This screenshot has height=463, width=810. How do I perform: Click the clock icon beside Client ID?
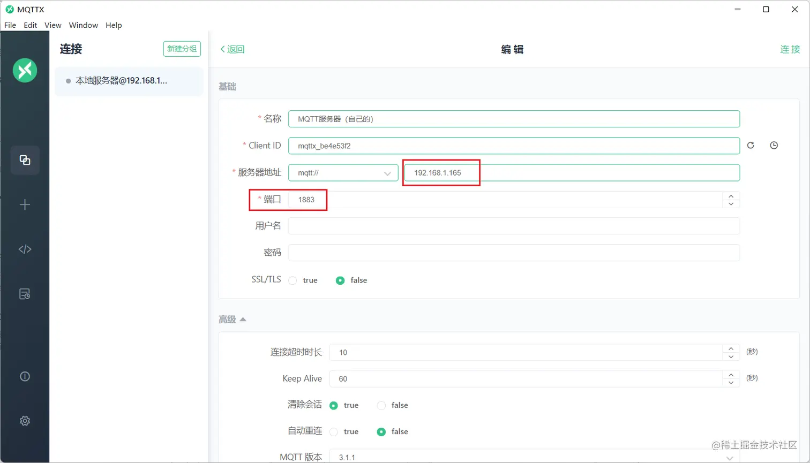point(774,146)
